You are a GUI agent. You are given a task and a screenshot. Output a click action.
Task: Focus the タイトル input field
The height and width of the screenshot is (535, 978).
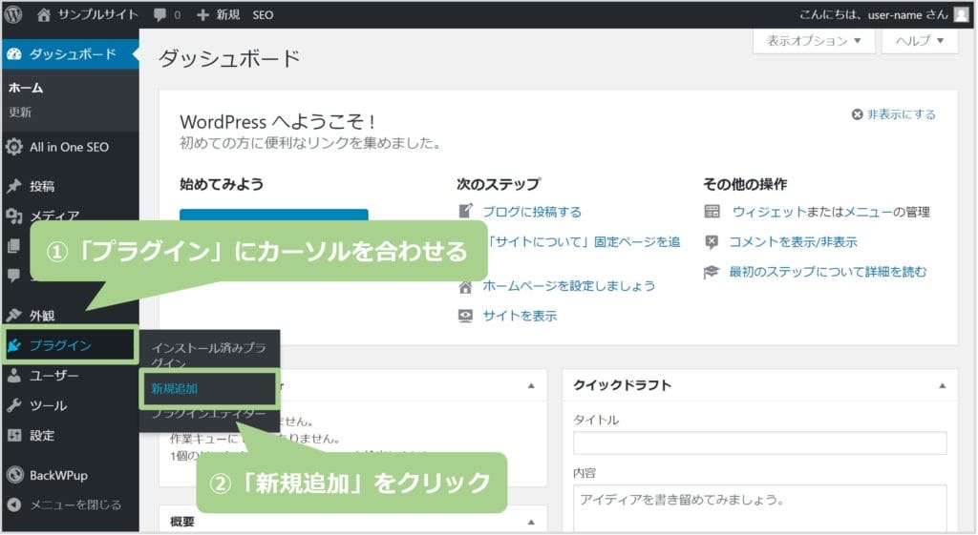pyautogui.click(x=759, y=442)
